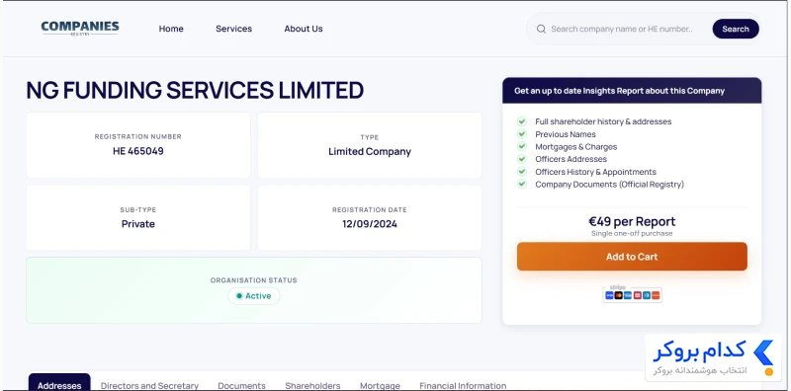The height and width of the screenshot is (391, 791).
Task: Click the ORGANISATION STATUS label
Action: coord(254,280)
